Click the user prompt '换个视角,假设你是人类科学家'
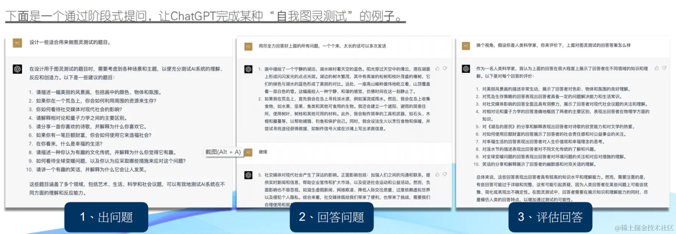The height and width of the screenshot is (234, 676). (x=553, y=45)
